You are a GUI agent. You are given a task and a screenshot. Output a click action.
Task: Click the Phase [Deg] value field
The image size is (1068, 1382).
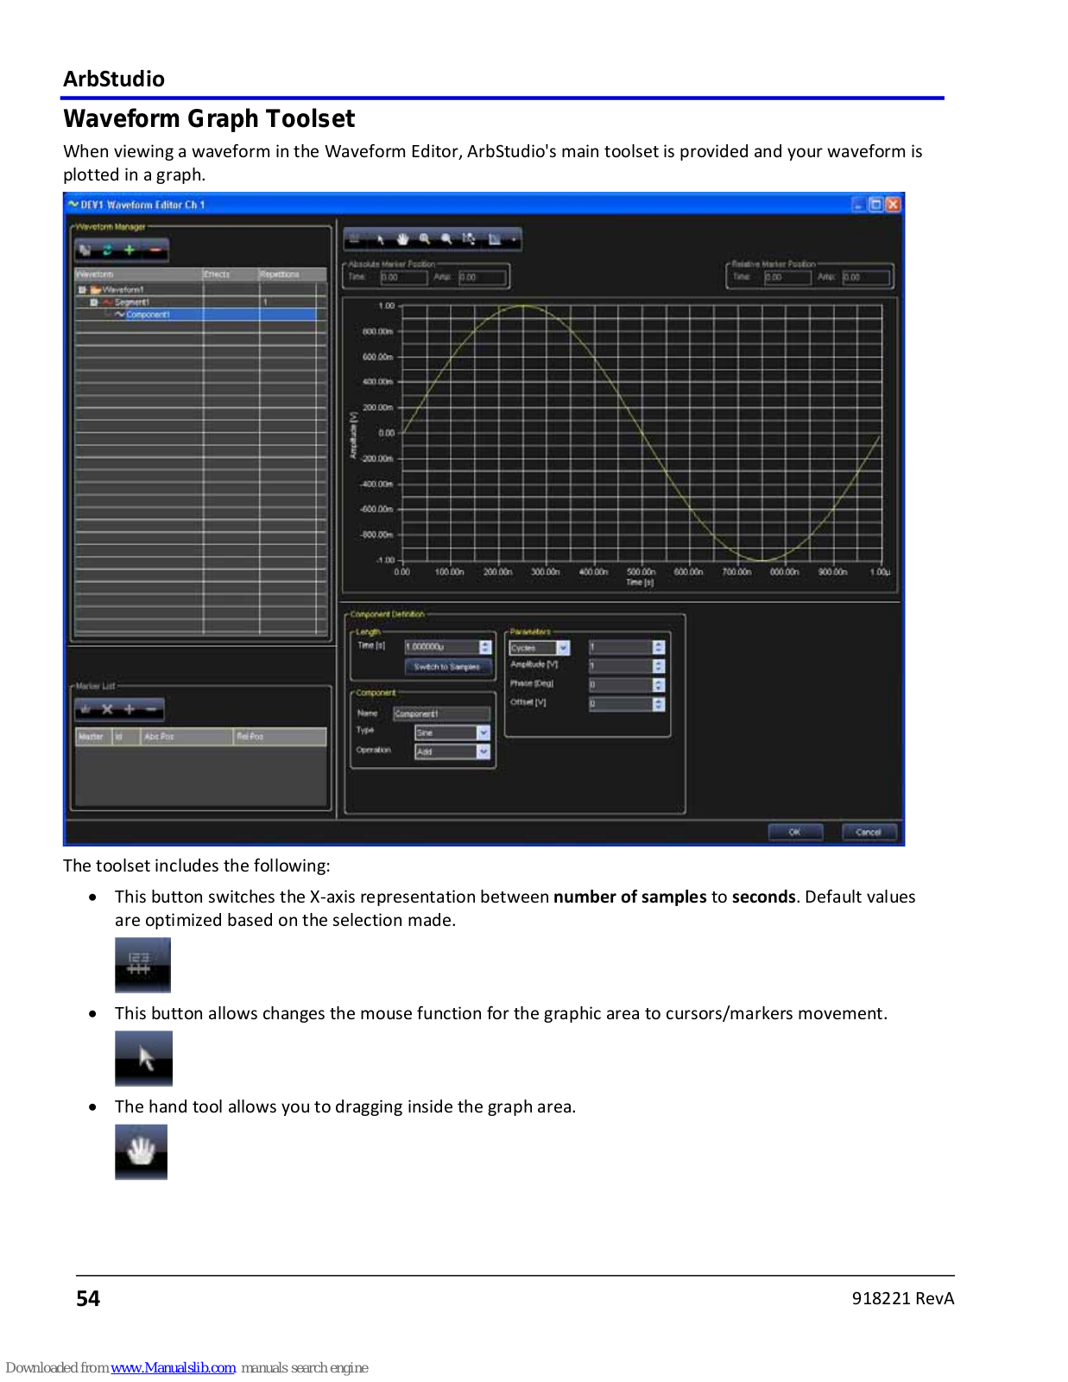[621, 685]
